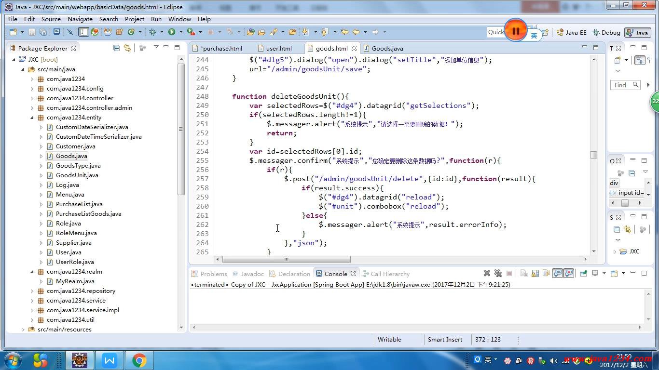Open the Open Console dropdown arrow
Screen dimensions: 659x370
[x=623, y=273]
